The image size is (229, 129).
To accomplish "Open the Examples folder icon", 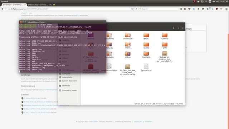I will click(x=146, y=55).
